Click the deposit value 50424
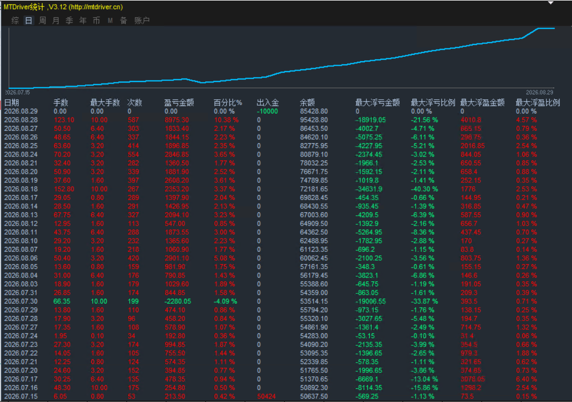 tap(266, 397)
